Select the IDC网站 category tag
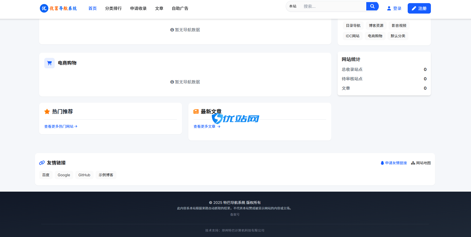 pyautogui.click(x=353, y=36)
